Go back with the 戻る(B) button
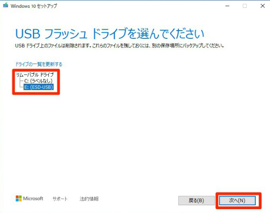 pyautogui.click(x=196, y=200)
